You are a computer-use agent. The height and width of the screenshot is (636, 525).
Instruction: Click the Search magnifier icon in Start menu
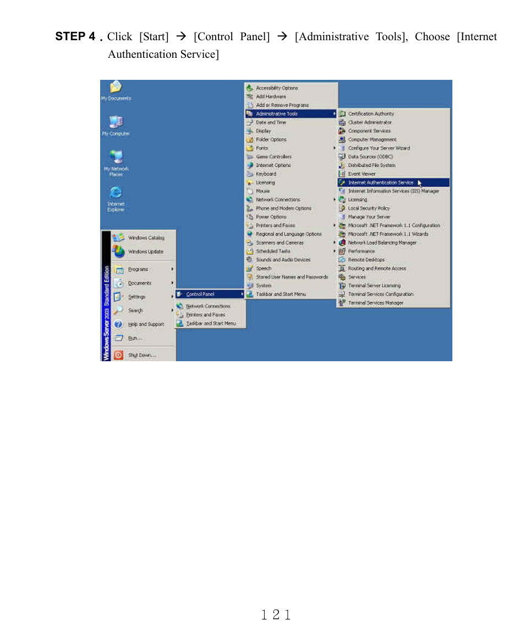click(x=118, y=311)
